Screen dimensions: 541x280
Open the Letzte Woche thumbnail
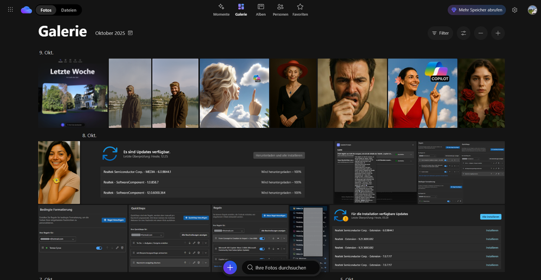(x=73, y=93)
